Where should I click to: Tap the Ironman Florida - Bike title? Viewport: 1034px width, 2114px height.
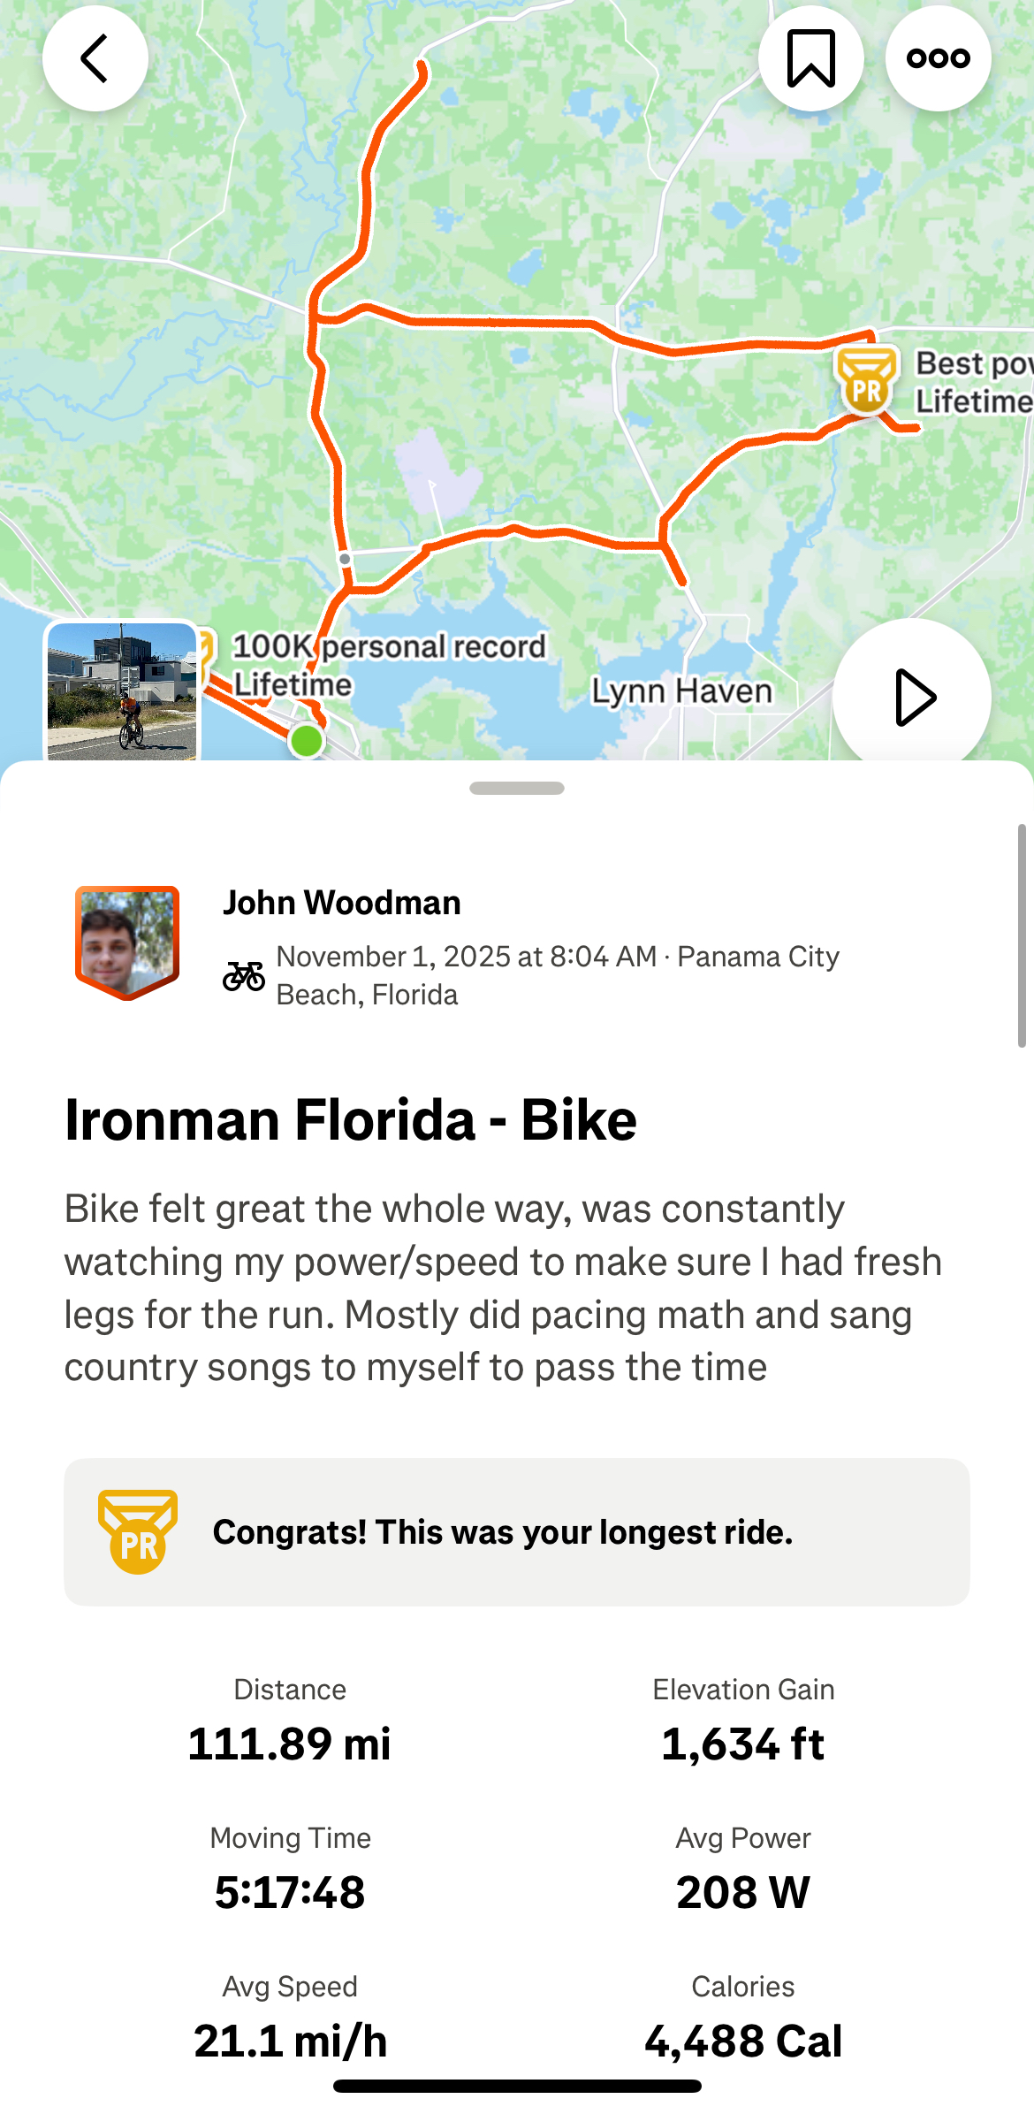(x=351, y=1119)
